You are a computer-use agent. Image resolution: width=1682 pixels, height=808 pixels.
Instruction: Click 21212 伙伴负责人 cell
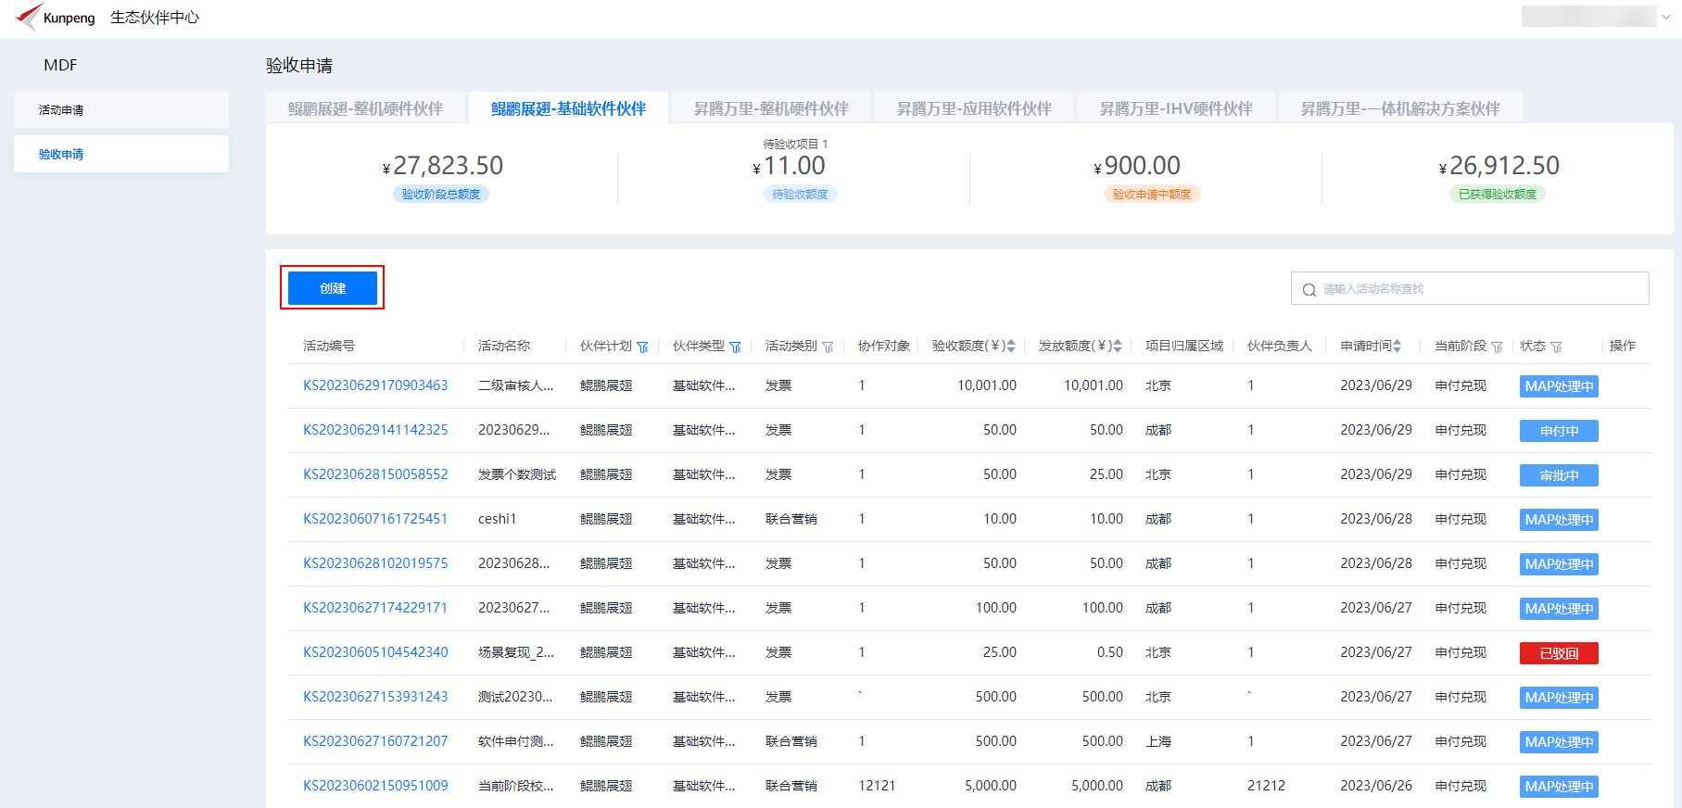(x=1266, y=786)
